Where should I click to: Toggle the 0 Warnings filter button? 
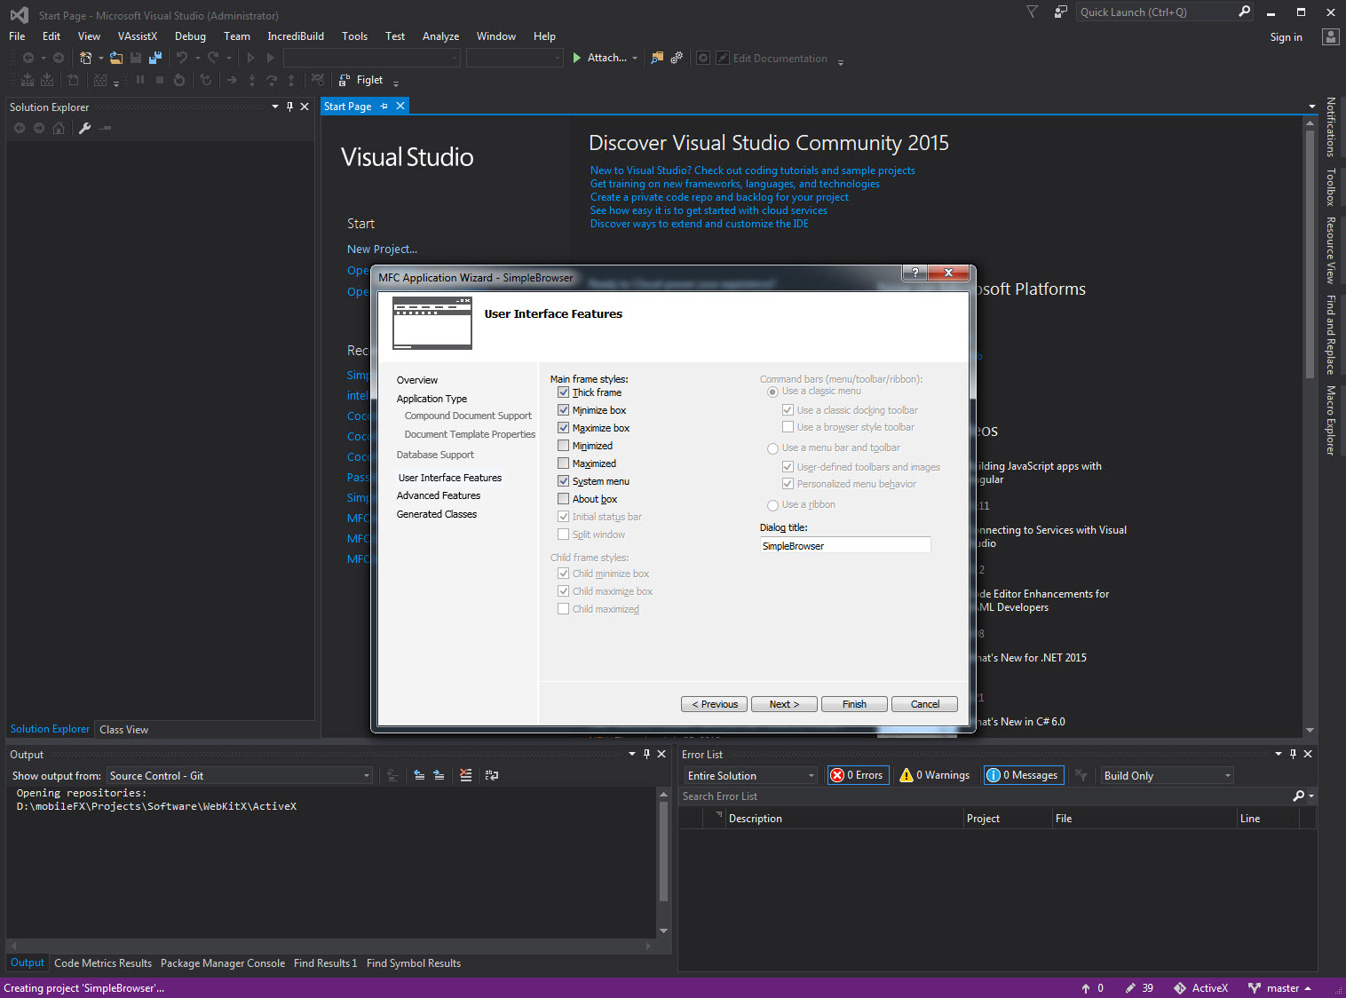934,775
